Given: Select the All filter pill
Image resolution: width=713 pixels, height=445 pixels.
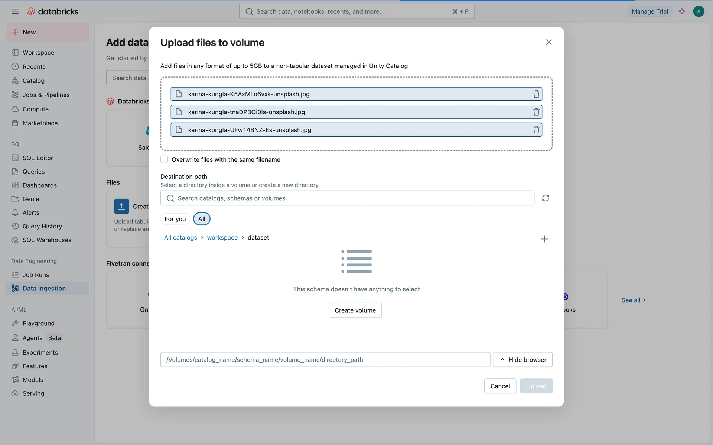Looking at the screenshot, I should coord(202,219).
